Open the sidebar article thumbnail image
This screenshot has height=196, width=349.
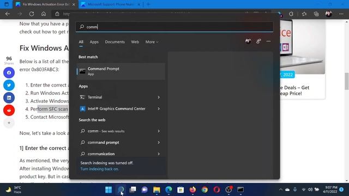[x=302, y=47]
